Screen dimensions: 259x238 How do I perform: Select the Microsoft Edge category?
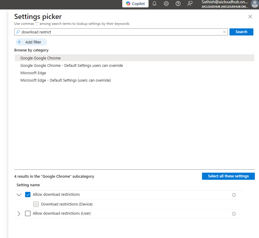(x=33, y=73)
